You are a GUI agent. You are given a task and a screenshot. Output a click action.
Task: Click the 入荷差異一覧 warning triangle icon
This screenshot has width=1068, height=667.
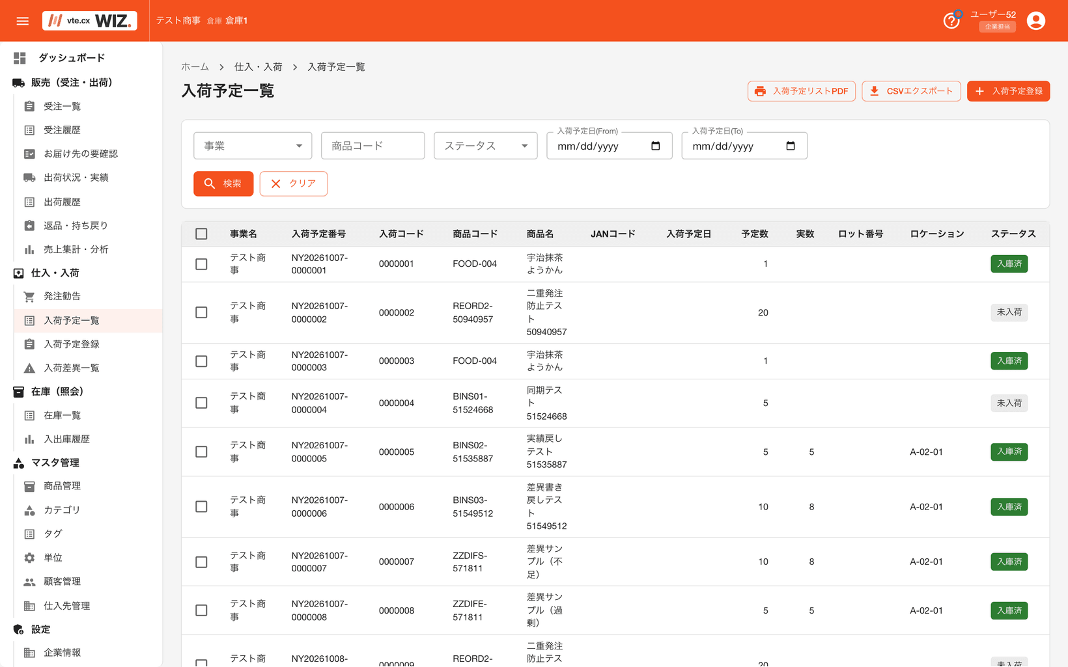(29, 368)
